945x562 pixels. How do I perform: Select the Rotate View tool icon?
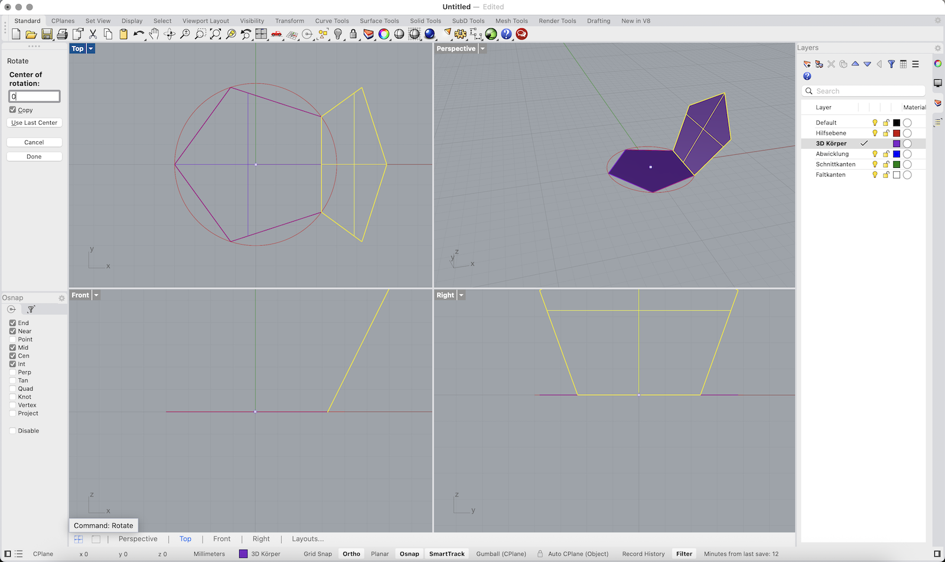[x=170, y=34]
